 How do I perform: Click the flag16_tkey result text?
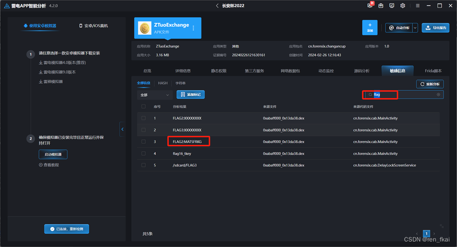[x=182, y=153]
